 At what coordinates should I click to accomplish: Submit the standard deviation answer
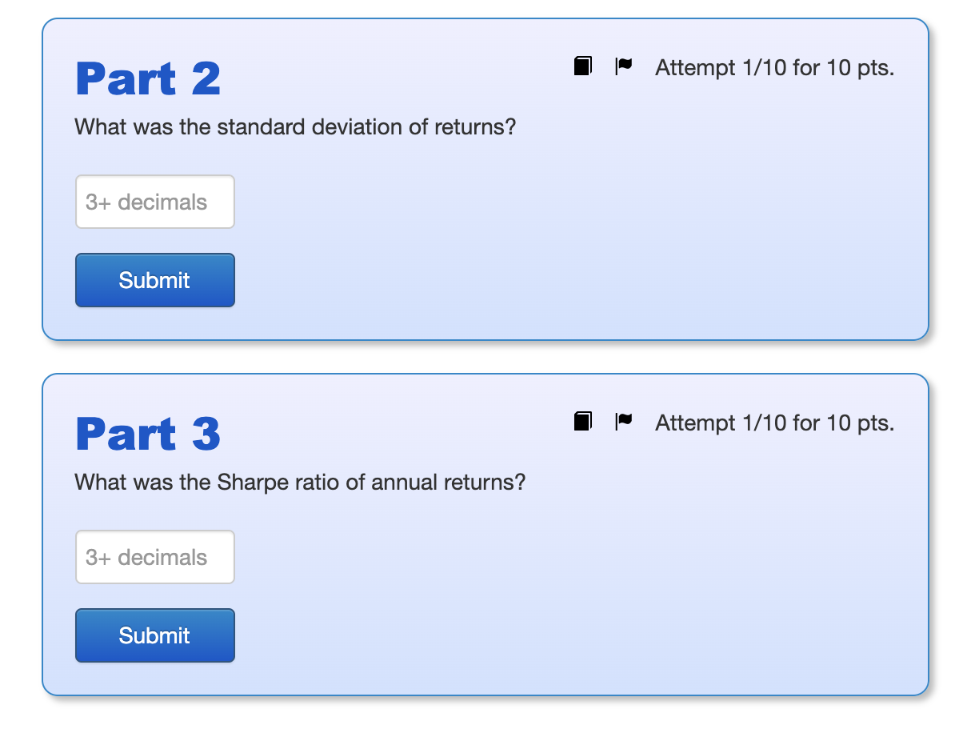pos(154,280)
